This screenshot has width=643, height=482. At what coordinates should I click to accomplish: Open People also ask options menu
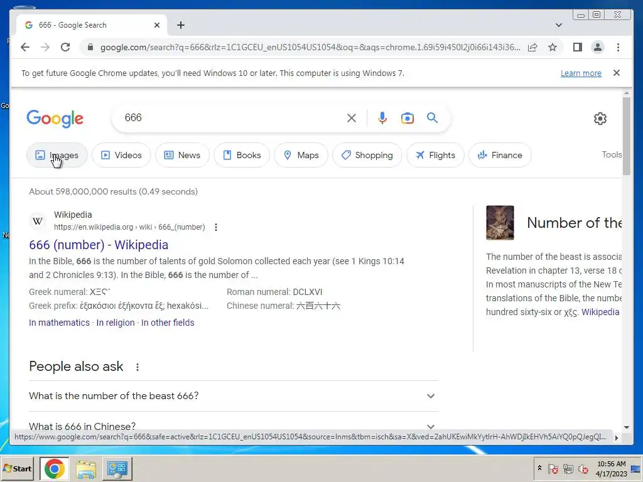point(138,367)
